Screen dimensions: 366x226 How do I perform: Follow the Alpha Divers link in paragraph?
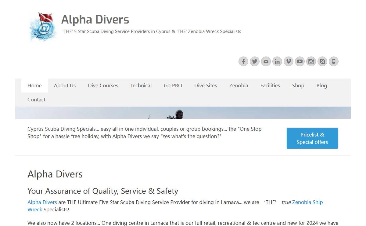[x=42, y=202]
